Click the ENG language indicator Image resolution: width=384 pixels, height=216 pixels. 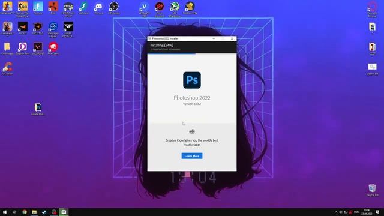click(356, 212)
